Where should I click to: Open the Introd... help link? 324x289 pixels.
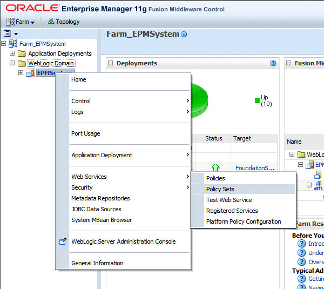pos(316,244)
